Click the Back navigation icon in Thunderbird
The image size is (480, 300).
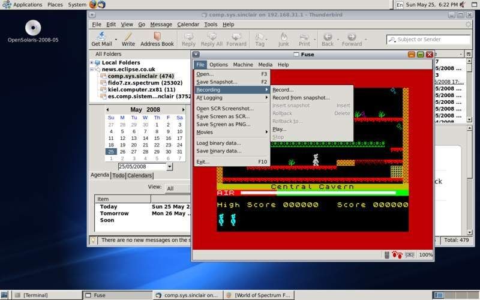click(328, 37)
